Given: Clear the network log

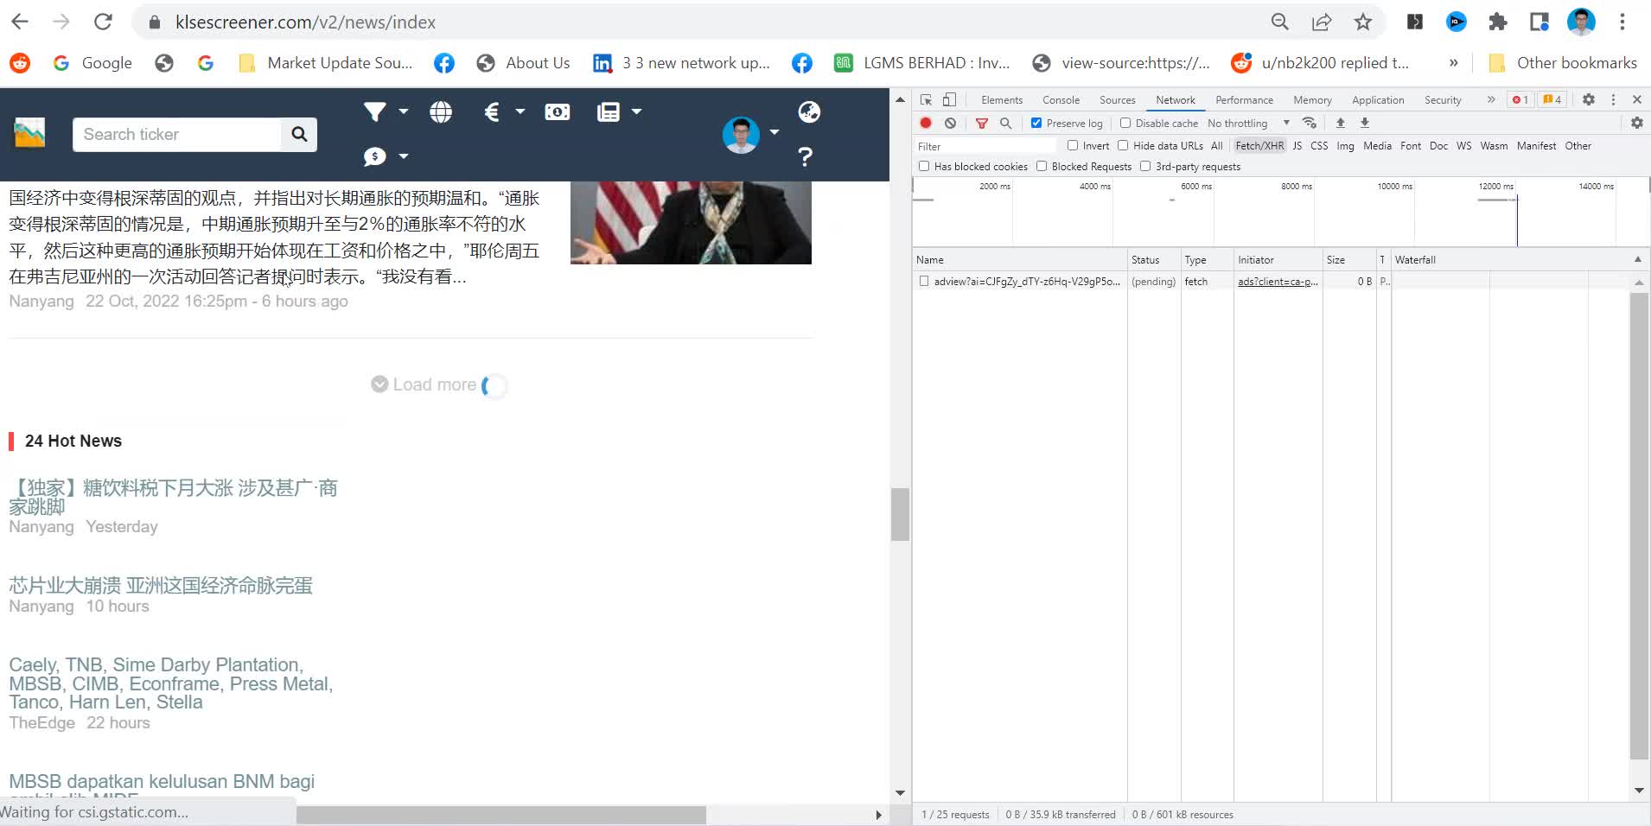Looking at the screenshot, I should point(950,124).
